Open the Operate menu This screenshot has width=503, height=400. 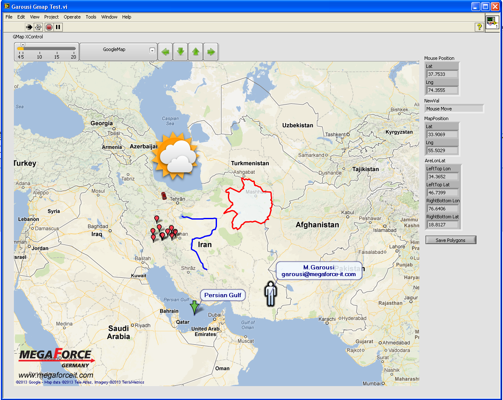(x=72, y=17)
